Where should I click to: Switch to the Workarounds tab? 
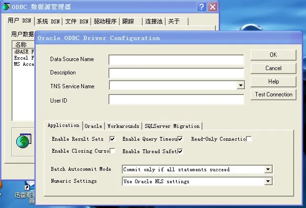point(123,126)
